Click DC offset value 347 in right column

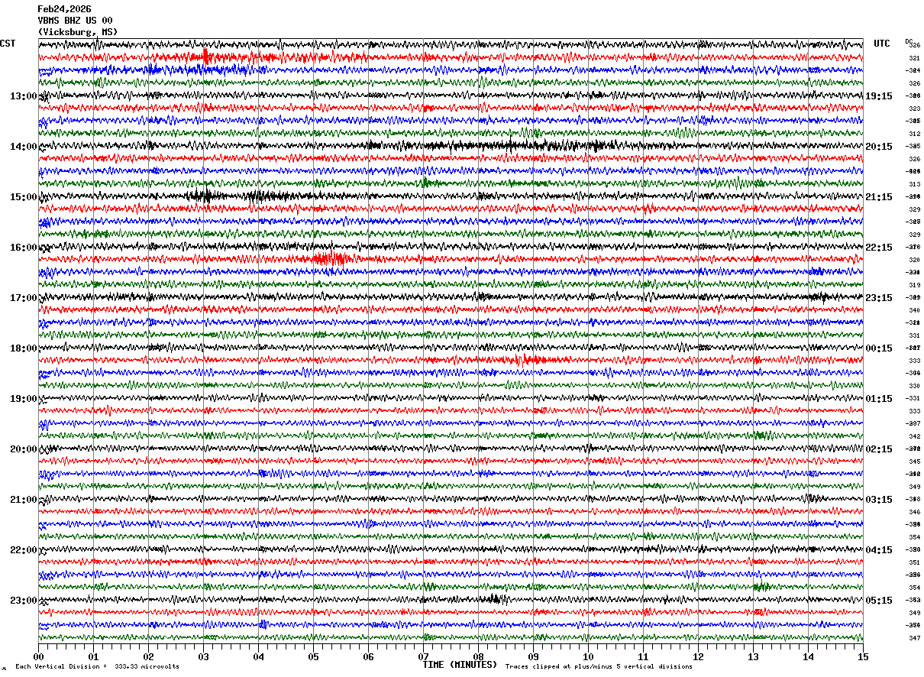914,638
